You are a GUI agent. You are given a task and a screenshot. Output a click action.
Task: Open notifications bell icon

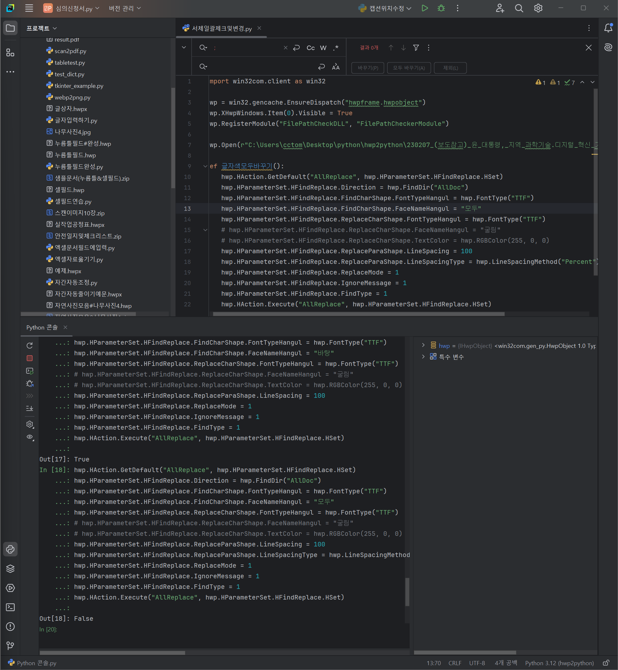608,28
